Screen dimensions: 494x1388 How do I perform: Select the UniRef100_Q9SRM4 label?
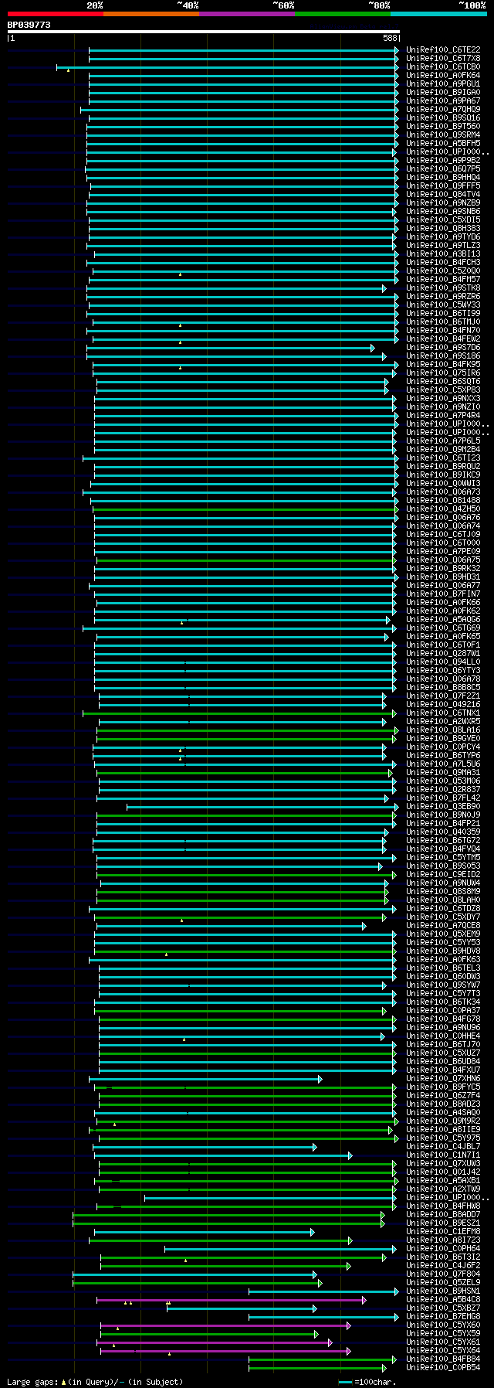tap(443, 134)
